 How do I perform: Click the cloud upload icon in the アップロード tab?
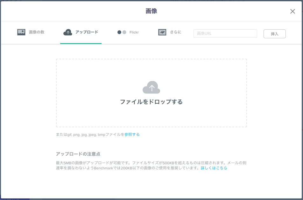click(67, 32)
